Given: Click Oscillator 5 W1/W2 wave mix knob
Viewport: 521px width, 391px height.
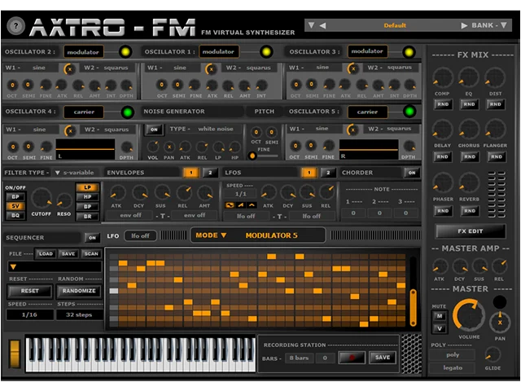Looking at the screenshot, I should click(x=352, y=130).
